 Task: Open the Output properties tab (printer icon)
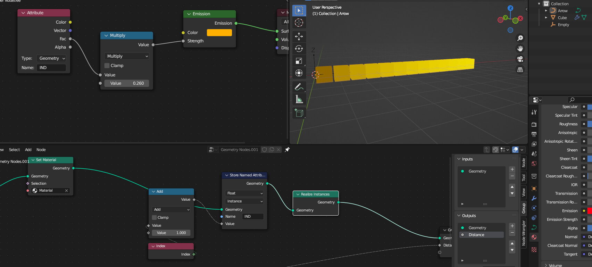point(534,134)
